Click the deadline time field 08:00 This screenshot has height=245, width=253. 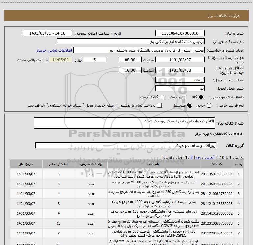point(130,60)
